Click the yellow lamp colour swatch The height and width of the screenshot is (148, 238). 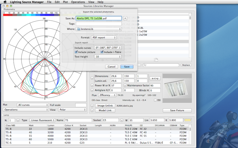[x=188, y=120]
